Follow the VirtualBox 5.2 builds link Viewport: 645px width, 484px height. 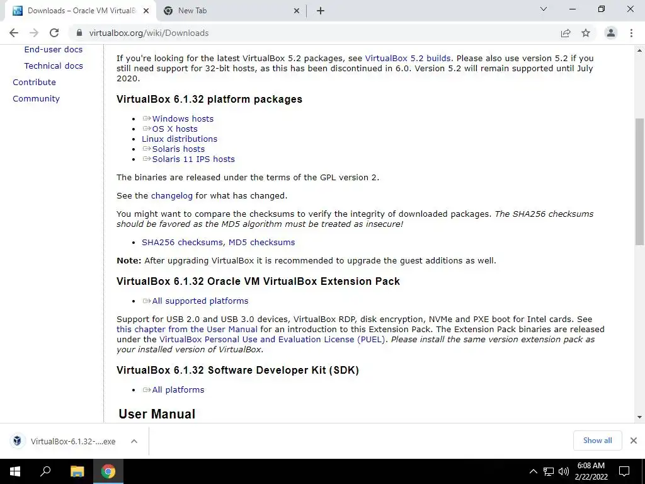pos(408,59)
